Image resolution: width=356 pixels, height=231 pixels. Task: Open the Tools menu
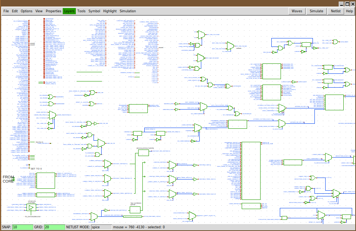[x=81, y=11]
